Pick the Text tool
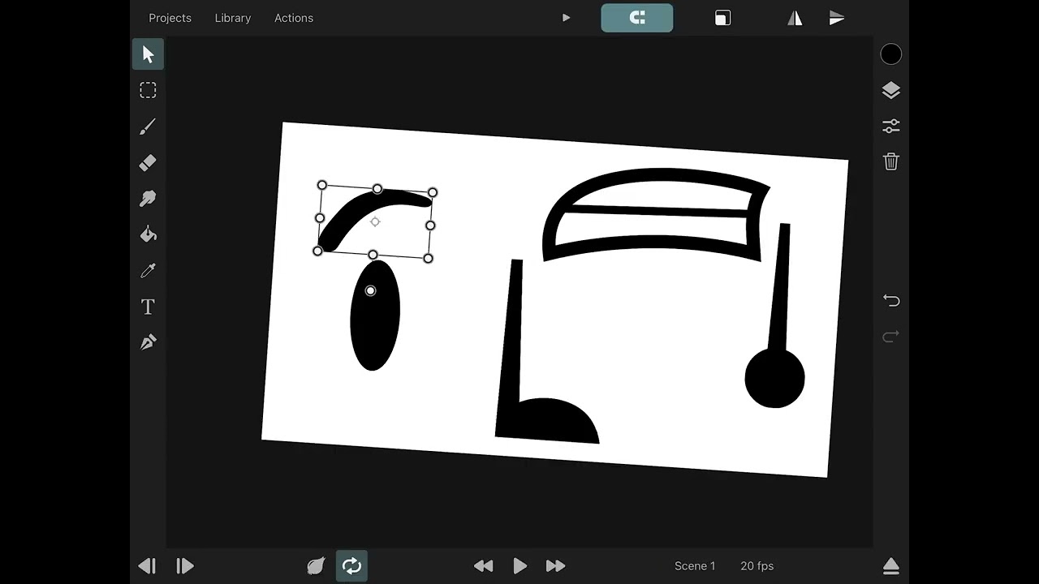Viewport: 1039px width, 584px height. click(148, 307)
